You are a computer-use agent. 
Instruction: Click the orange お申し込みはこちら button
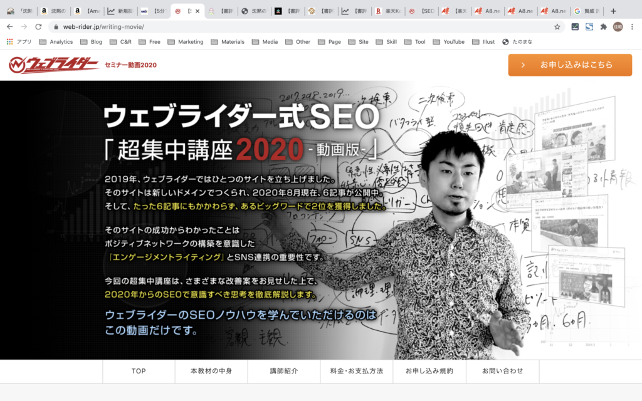[570, 65]
